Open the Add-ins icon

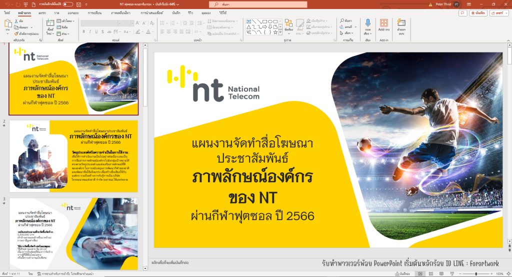coord(384,23)
